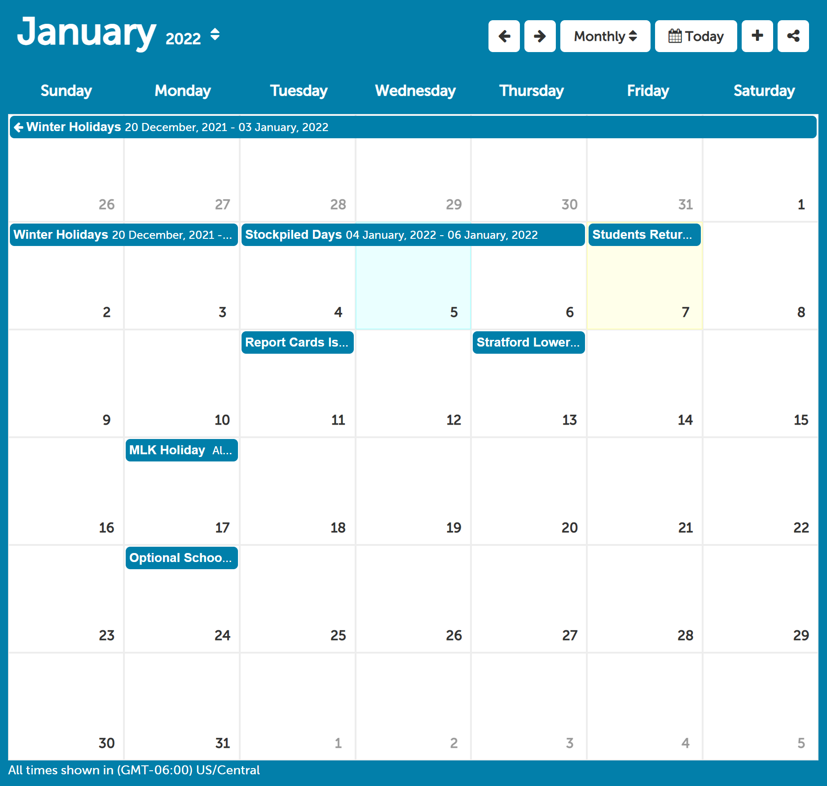Select day number 29 in the fifth row
This screenshot has width=827, height=786.
click(801, 636)
